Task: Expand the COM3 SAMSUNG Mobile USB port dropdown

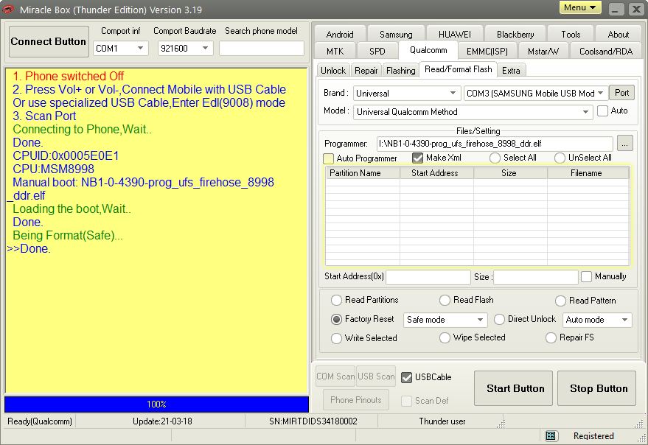Action: [536, 94]
